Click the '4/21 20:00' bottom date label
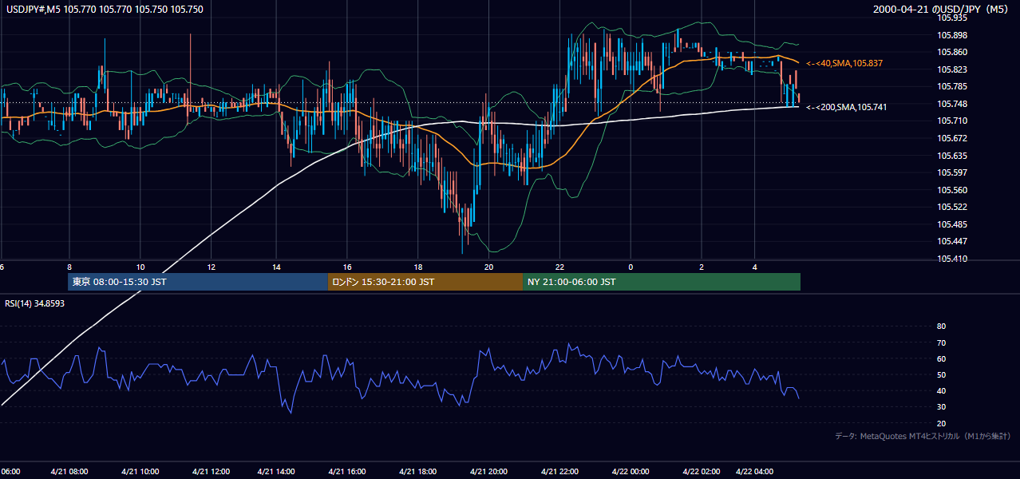Viewport: 1020px width, 479px height. tap(490, 472)
